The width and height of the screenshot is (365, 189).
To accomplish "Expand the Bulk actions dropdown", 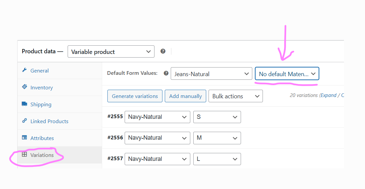I will click(235, 96).
